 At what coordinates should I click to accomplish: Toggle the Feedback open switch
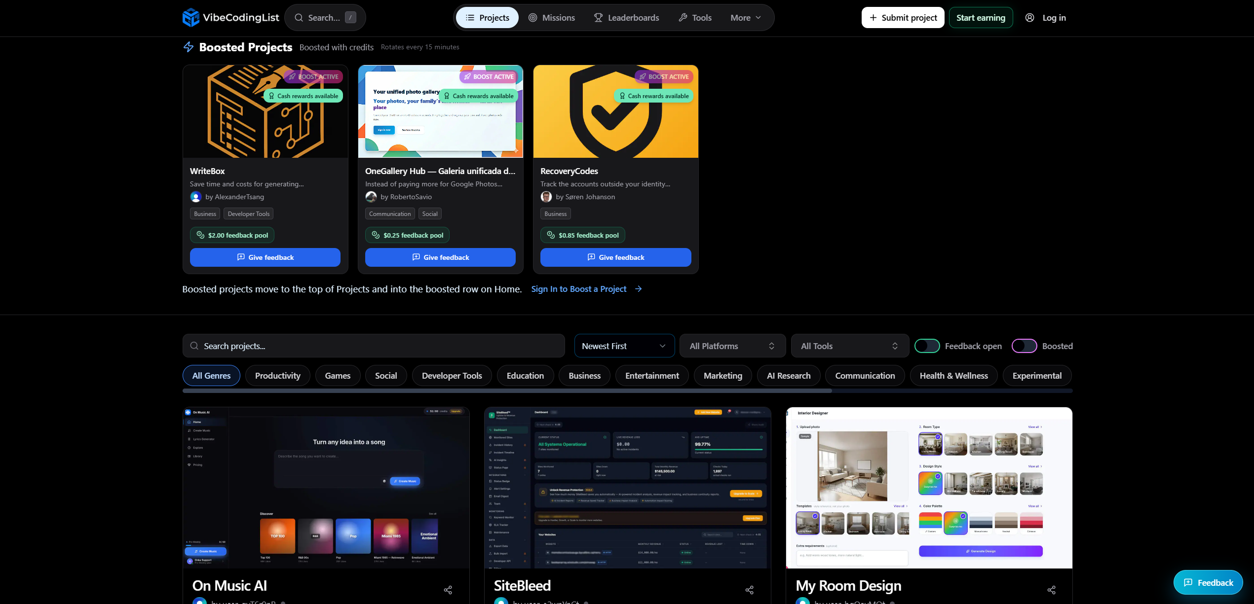(x=927, y=346)
